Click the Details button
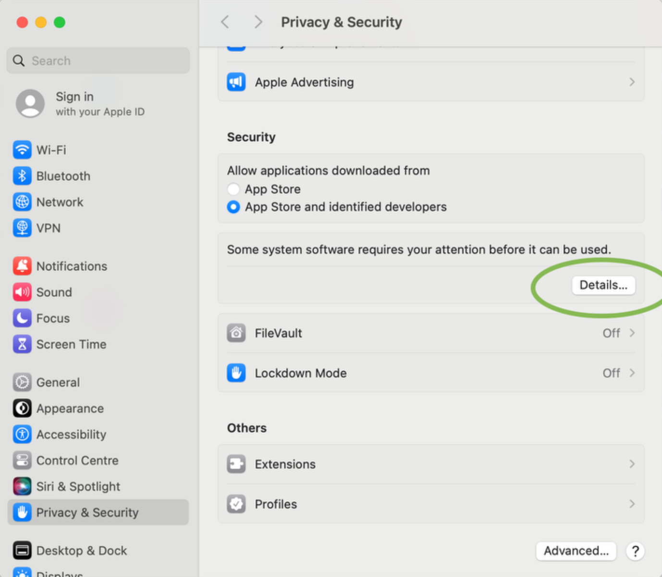662x577 pixels. [603, 285]
